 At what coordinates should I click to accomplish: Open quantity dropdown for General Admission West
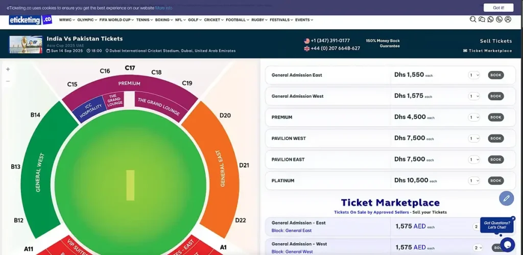pyautogui.click(x=473, y=96)
